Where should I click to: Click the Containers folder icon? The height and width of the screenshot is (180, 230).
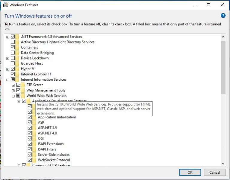click(17, 47)
